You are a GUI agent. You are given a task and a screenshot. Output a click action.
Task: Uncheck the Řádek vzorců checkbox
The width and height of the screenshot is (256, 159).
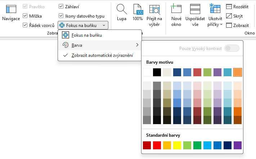[25, 25]
